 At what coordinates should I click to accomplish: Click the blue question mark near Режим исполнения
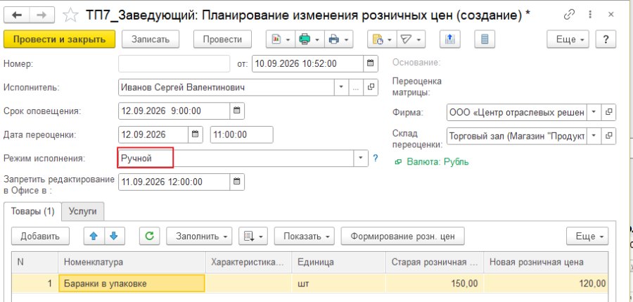coord(376,158)
